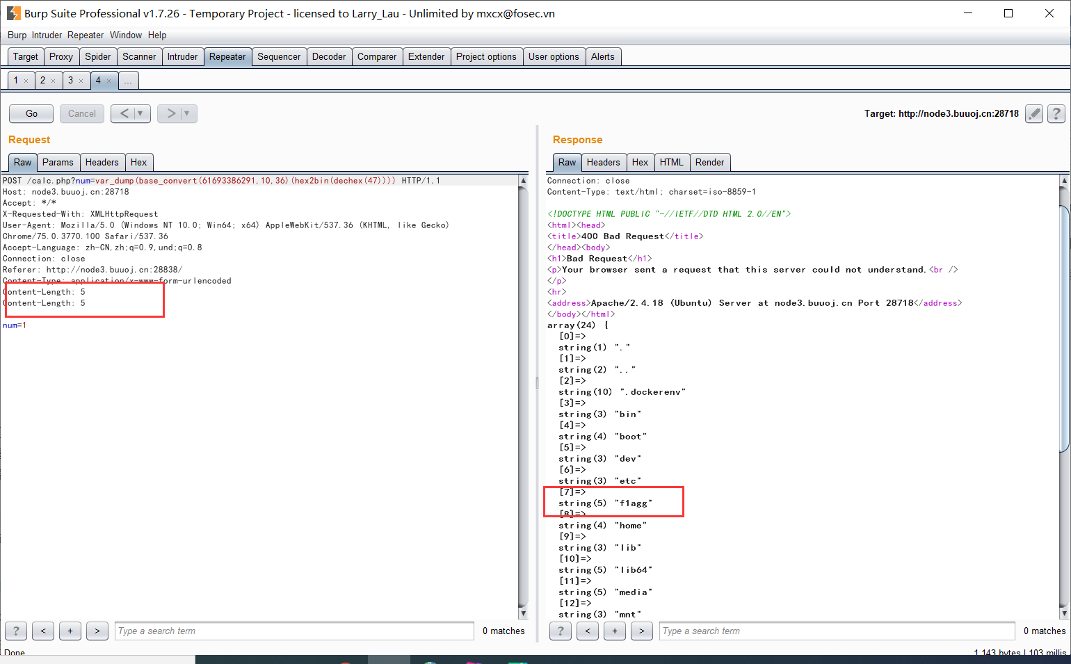Switch to the Comparer tab
Image resolution: width=1071 pixels, height=664 pixels.
point(377,56)
